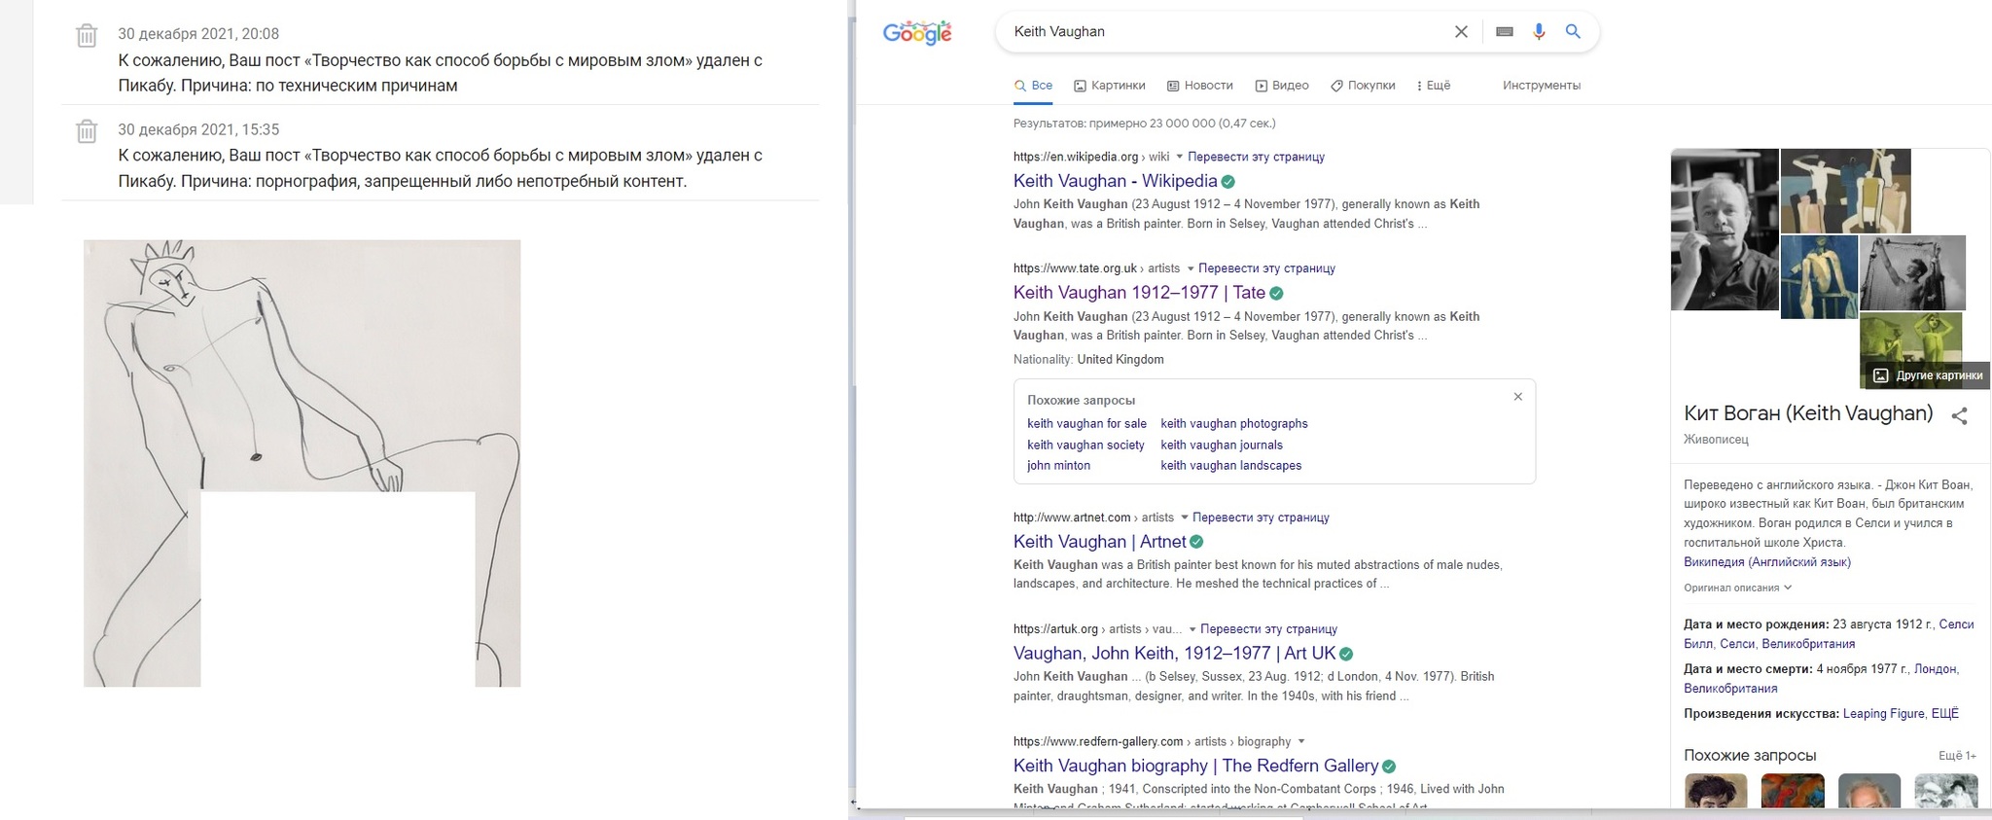Image resolution: width=1992 pixels, height=820 pixels.
Task: Open the on-screen keyboard icon
Action: point(1505,32)
